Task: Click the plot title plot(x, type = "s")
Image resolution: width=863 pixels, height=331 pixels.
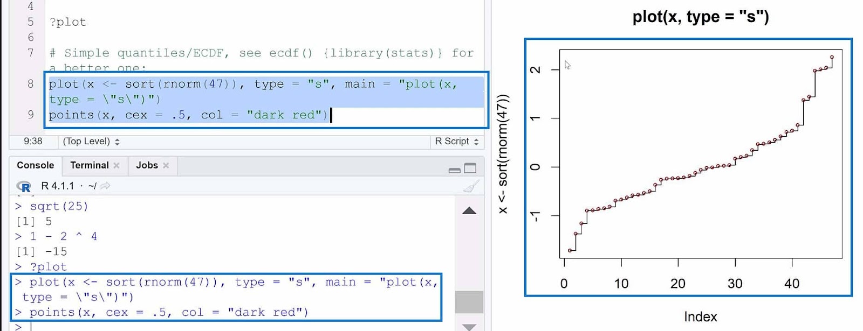Action: 701,17
